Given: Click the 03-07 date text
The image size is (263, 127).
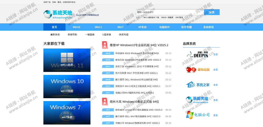Looking at the screenshot, I should click(x=168, y=86).
